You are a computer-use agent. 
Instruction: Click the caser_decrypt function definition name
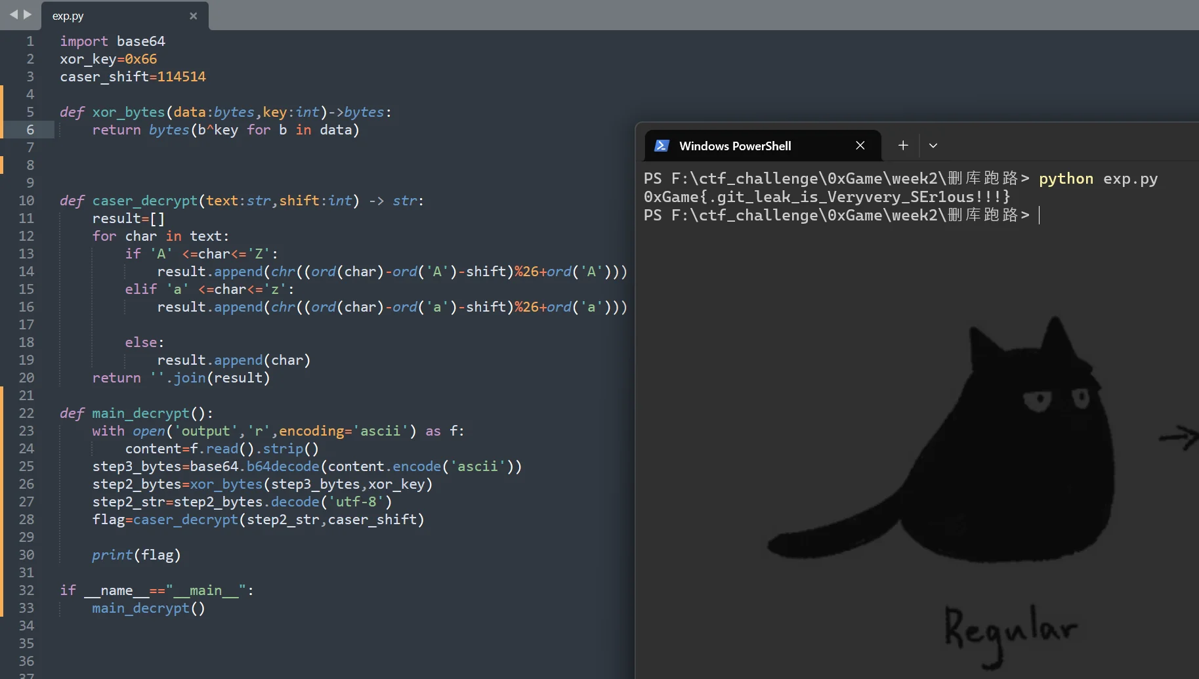(144, 201)
